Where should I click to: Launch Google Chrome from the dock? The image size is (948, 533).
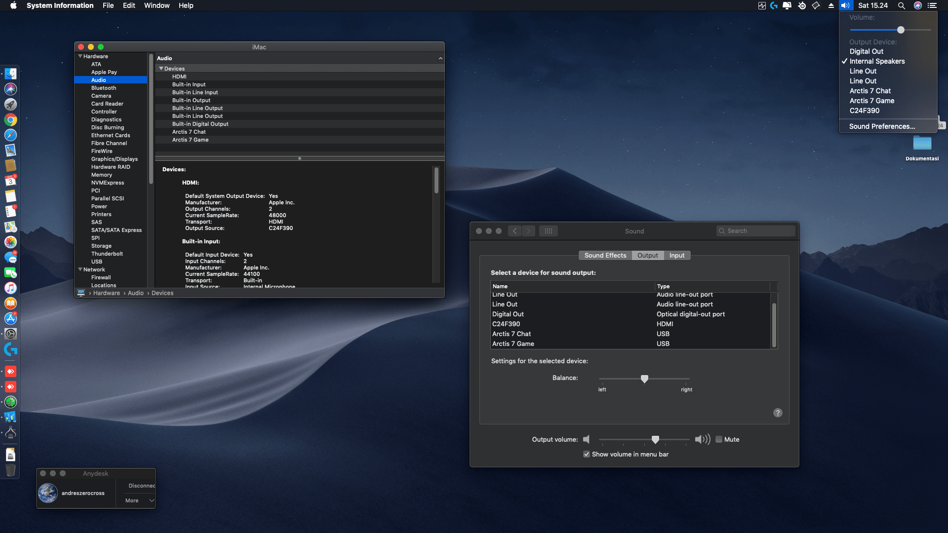10,120
